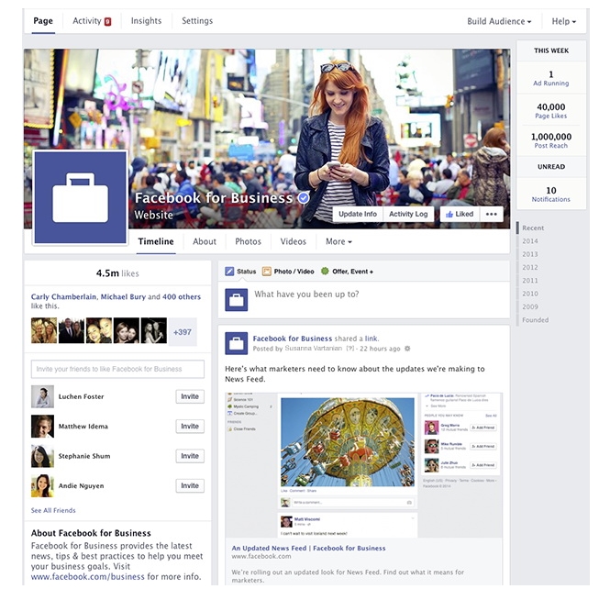Click the Susanna Vartanian poster name
The width and height of the screenshot is (599, 600).
coord(314,349)
